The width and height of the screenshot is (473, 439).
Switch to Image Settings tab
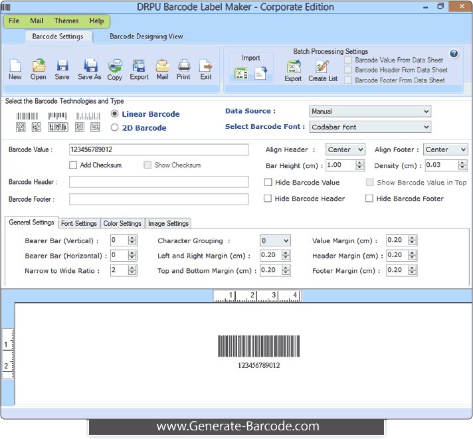coord(168,223)
